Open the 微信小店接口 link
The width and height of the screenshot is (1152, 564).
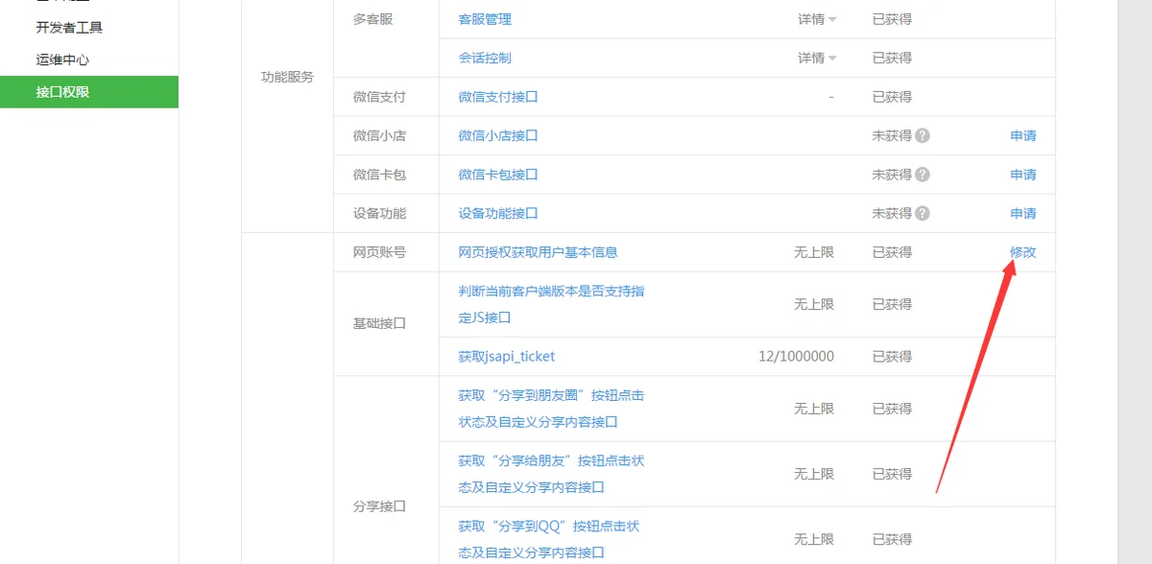tap(498, 135)
